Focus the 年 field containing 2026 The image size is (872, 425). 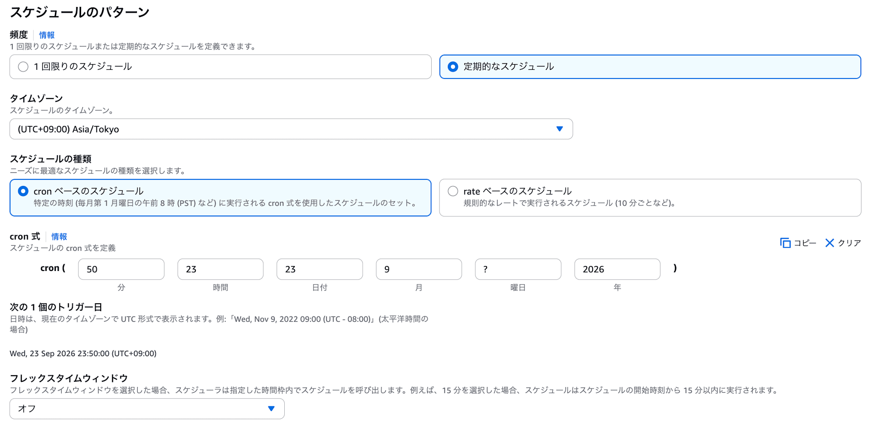(x=617, y=269)
